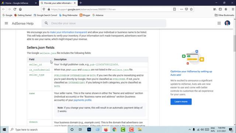The image size is (236, 133).
Task: Expand Other Bookmarks folder
Action: 224,15
